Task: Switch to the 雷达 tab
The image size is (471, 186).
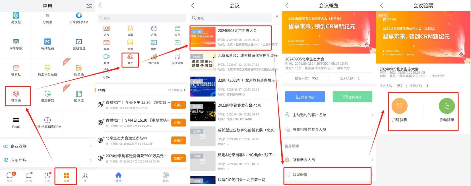Action: click(166, 177)
